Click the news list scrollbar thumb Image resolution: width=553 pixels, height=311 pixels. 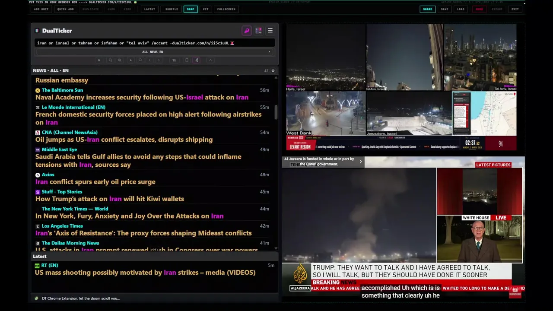coord(276,111)
